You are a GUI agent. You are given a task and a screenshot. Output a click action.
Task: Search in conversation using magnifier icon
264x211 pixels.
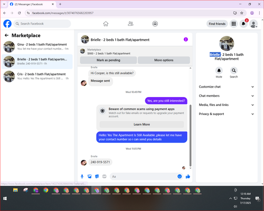(x=234, y=71)
